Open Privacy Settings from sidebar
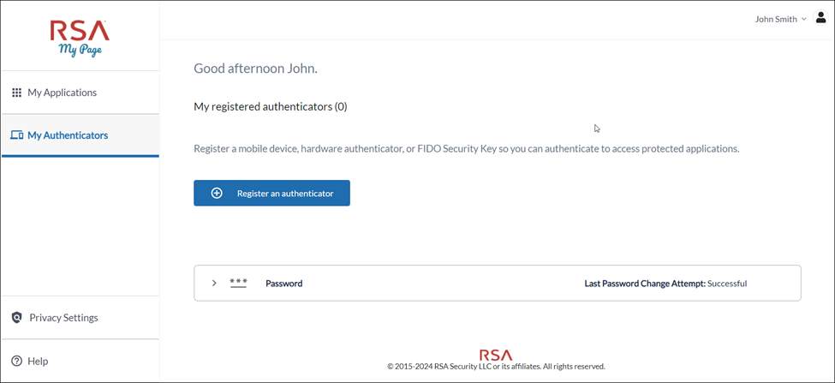The width and height of the screenshot is (835, 383). [63, 318]
